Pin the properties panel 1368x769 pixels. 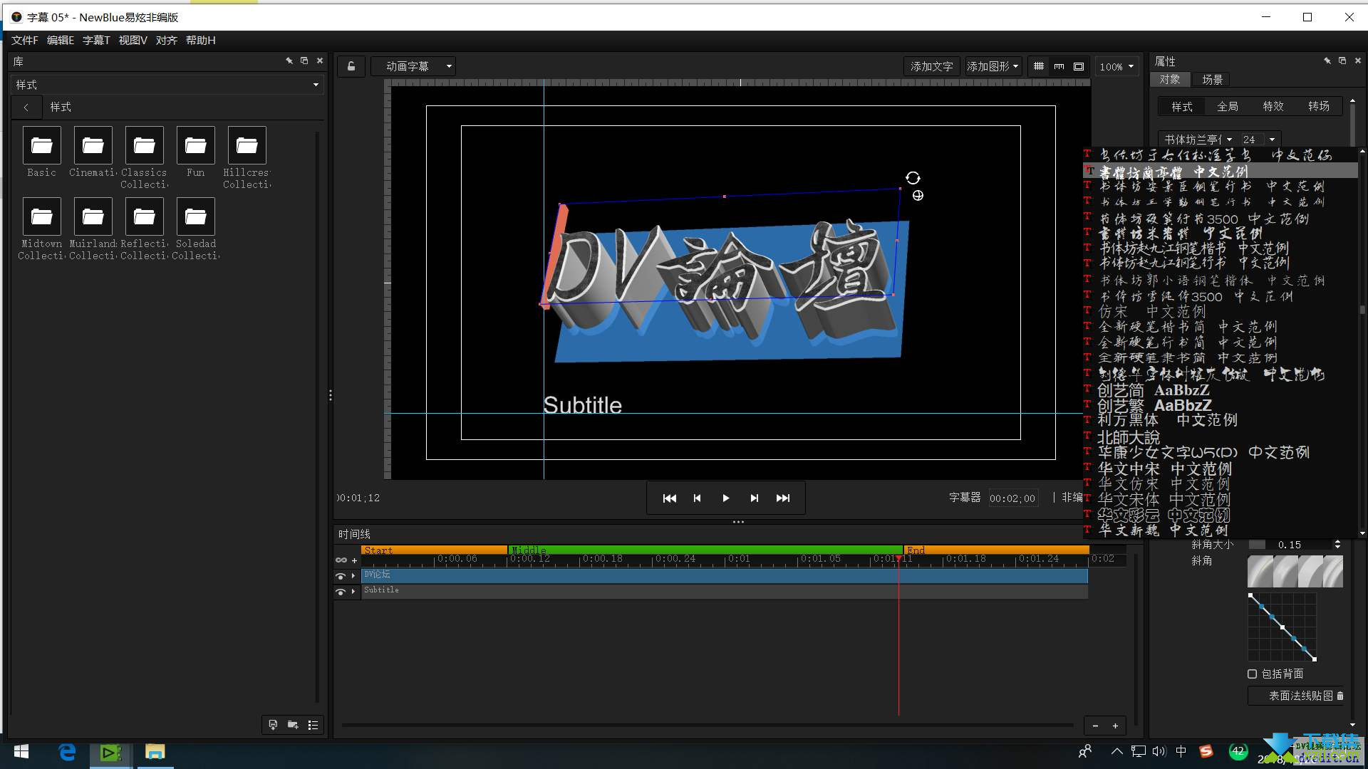(x=1327, y=61)
